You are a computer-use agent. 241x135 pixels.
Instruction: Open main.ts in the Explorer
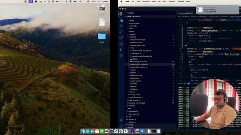tap(150, 106)
